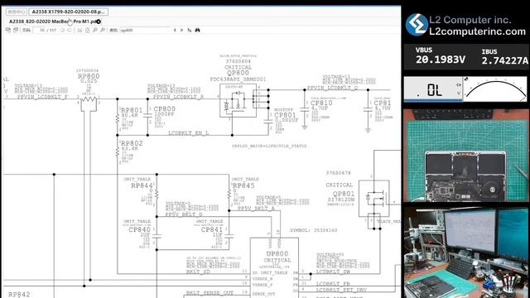Click the RP845 resistor label
This screenshot has width=530, height=298.
pyautogui.click(x=243, y=185)
